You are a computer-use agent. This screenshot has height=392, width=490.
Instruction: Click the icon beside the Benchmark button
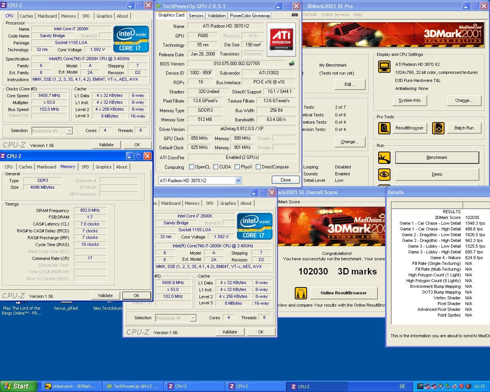[x=384, y=157]
